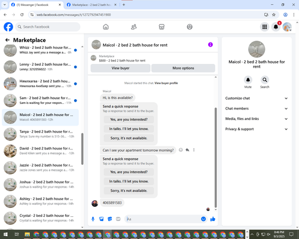Switch to the Marketplace 2 bed 2 bath tab

(x=91, y=5)
